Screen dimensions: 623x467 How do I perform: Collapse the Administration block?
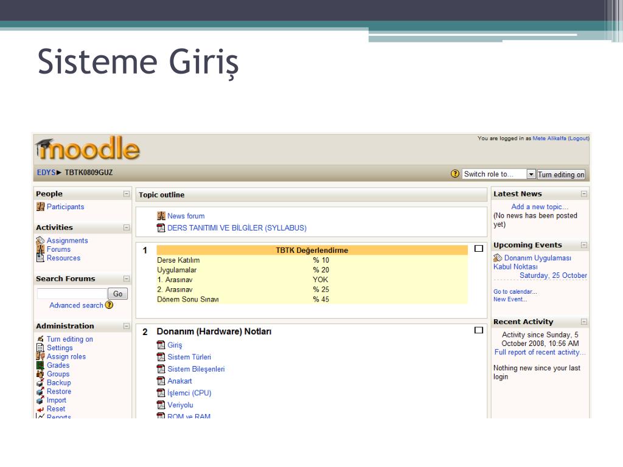(x=127, y=326)
